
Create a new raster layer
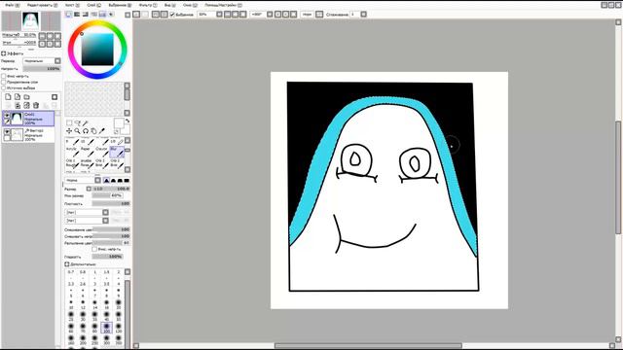point(8,97)
